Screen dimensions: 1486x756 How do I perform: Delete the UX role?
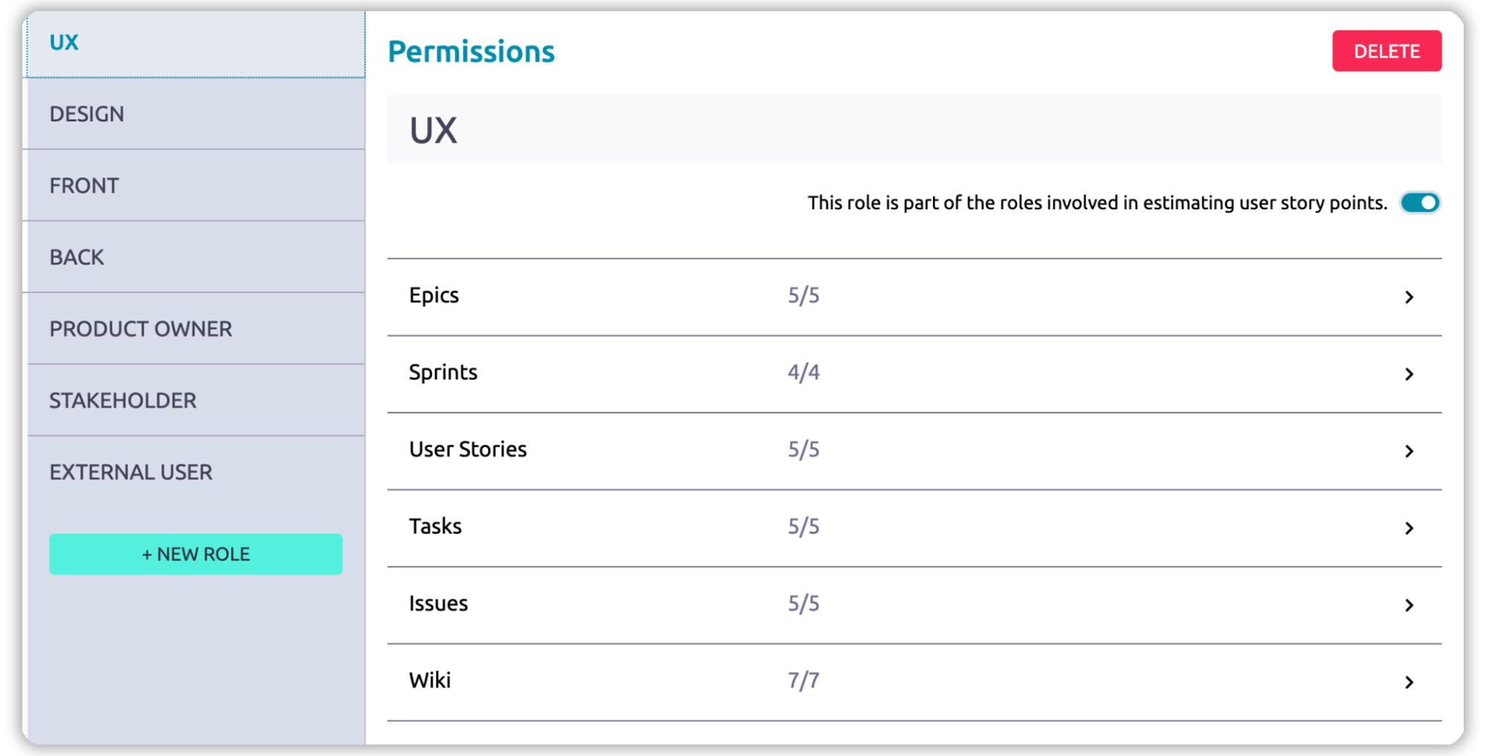(1386, 51)
